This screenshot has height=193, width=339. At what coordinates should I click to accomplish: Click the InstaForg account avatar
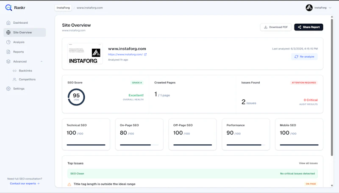[x=309, y=8]
